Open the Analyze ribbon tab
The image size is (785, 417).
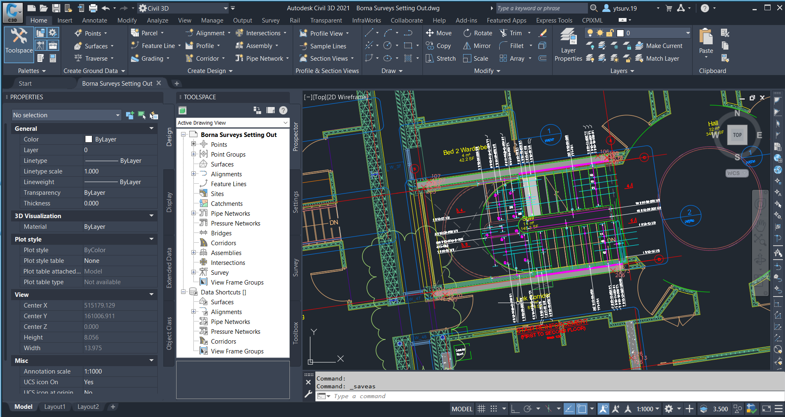(158, 21)
